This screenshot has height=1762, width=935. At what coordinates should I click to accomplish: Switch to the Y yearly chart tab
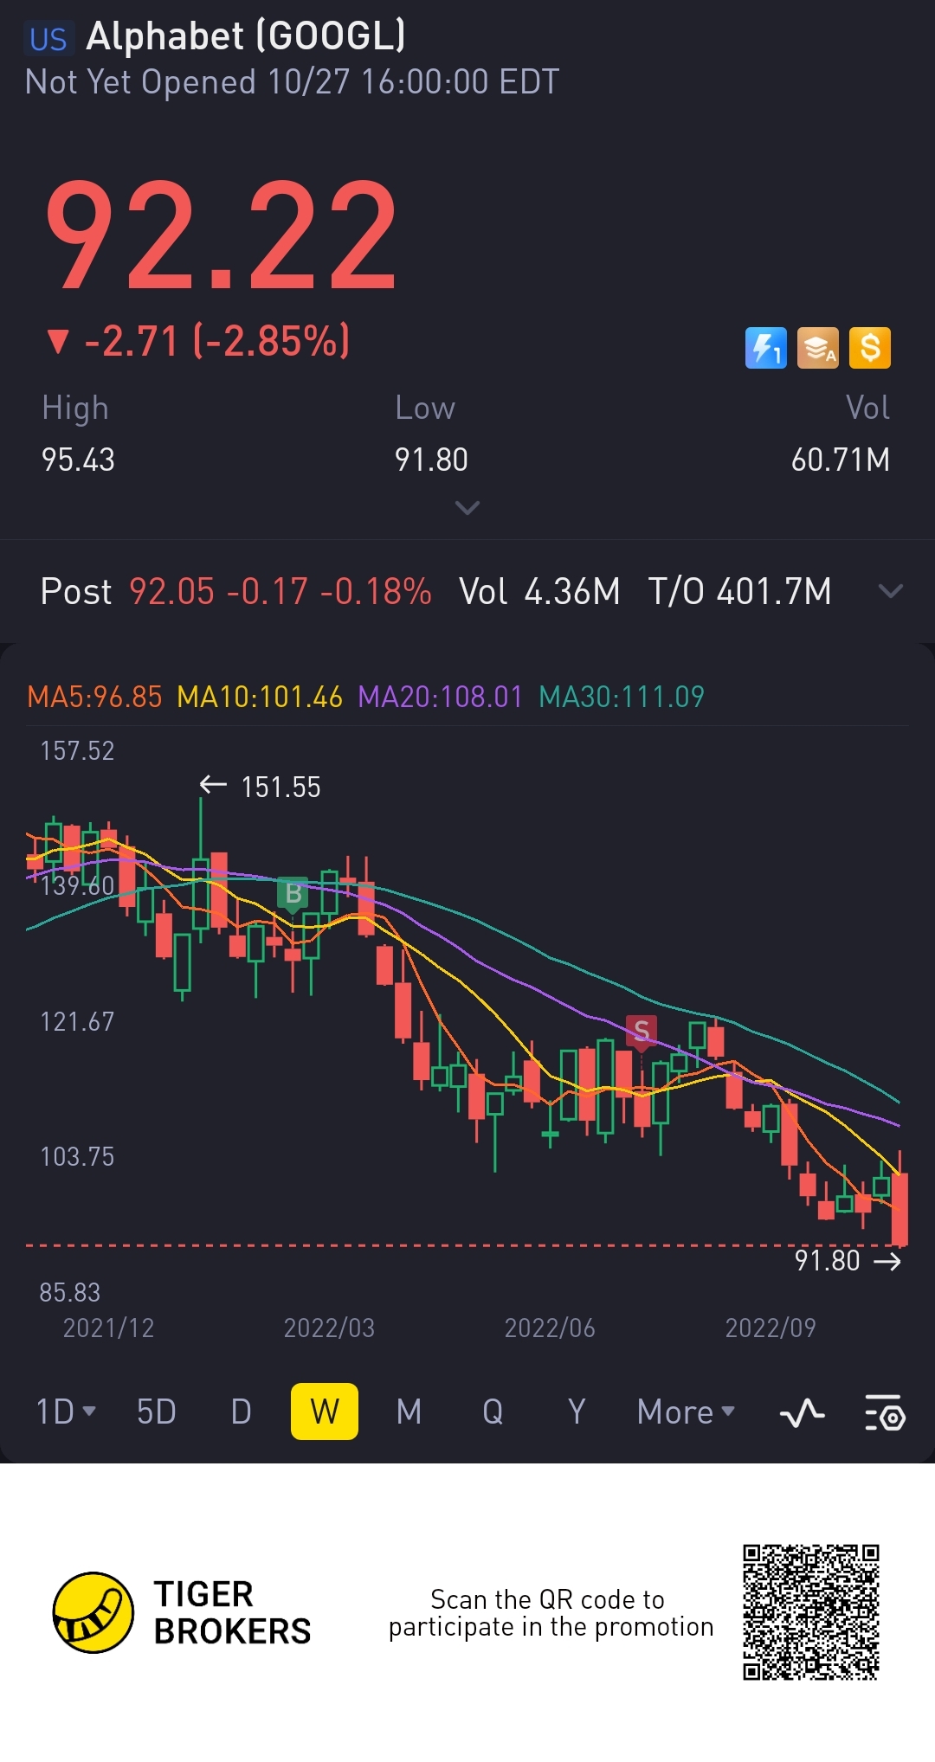577,1412
